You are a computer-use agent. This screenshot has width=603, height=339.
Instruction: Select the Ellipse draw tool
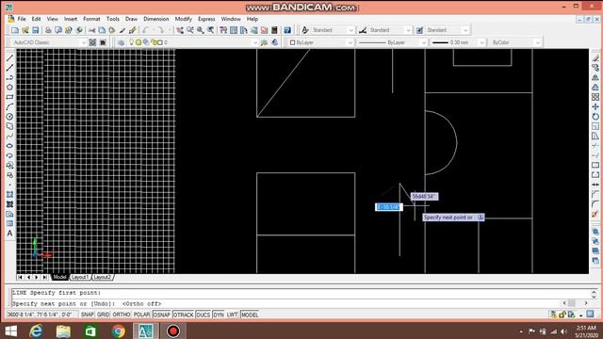[x=10, y=146]
